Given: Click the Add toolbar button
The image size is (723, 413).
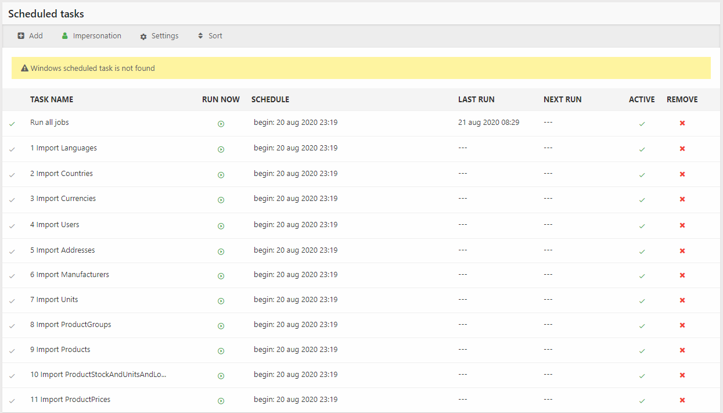Looking at the screenshot, I should (30, 36).
